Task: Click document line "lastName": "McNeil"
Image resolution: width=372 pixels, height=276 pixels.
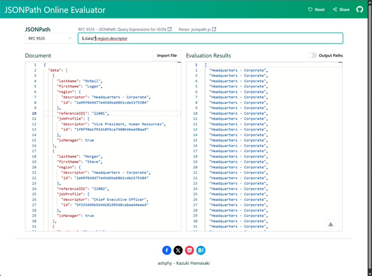Action: coord(80,81)
